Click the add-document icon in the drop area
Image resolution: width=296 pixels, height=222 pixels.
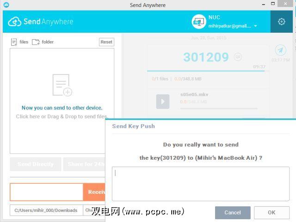pos(62,85)
